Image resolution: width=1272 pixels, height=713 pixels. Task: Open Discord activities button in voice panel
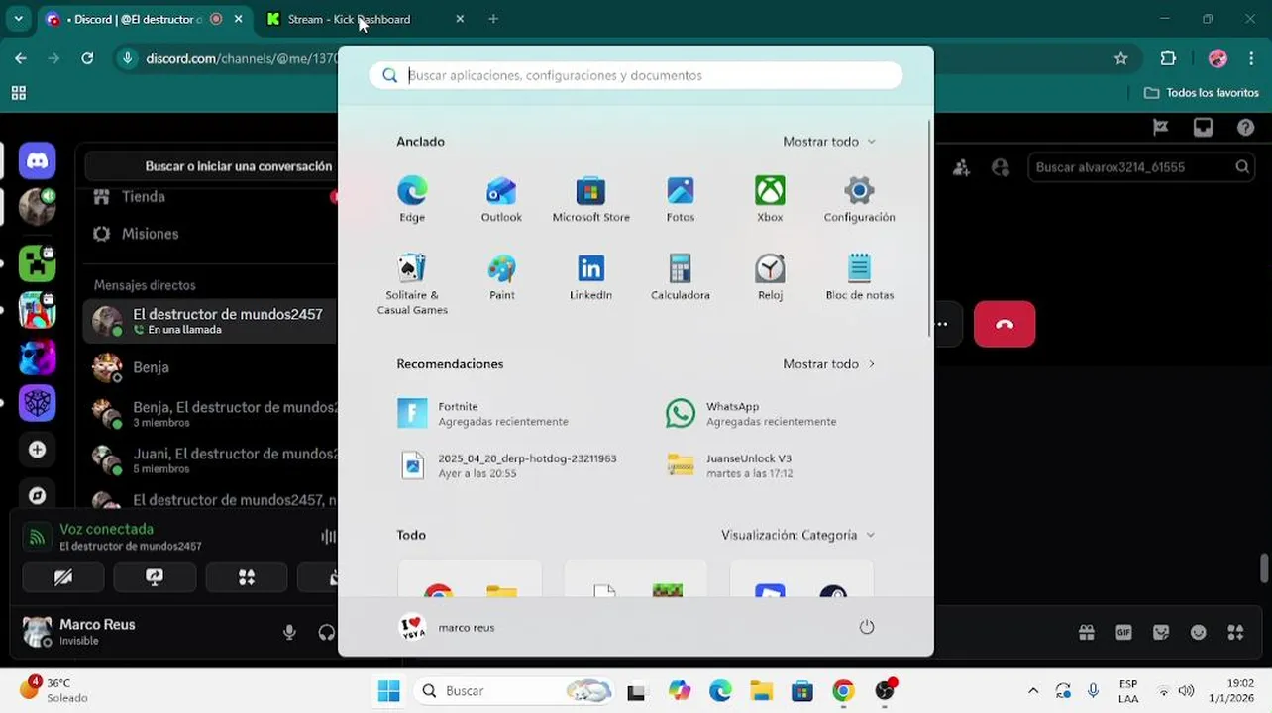[x=247, y=577]
